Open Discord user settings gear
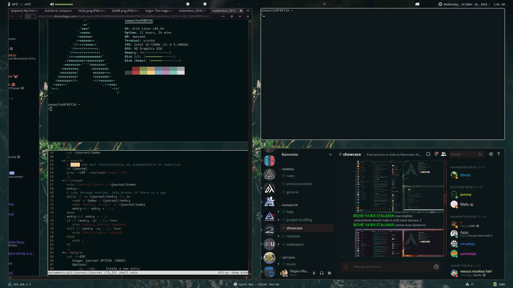The image size is (513, 288). (x=329, y=273)
